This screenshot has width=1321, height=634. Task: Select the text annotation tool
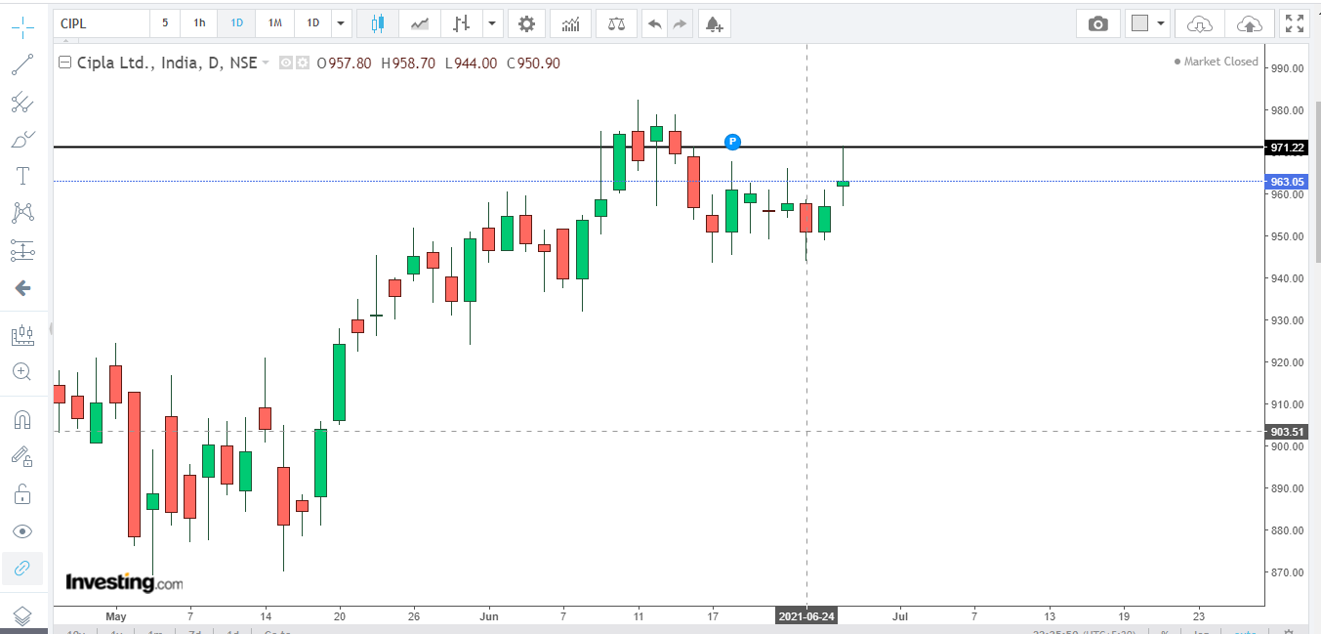[21, 176]
